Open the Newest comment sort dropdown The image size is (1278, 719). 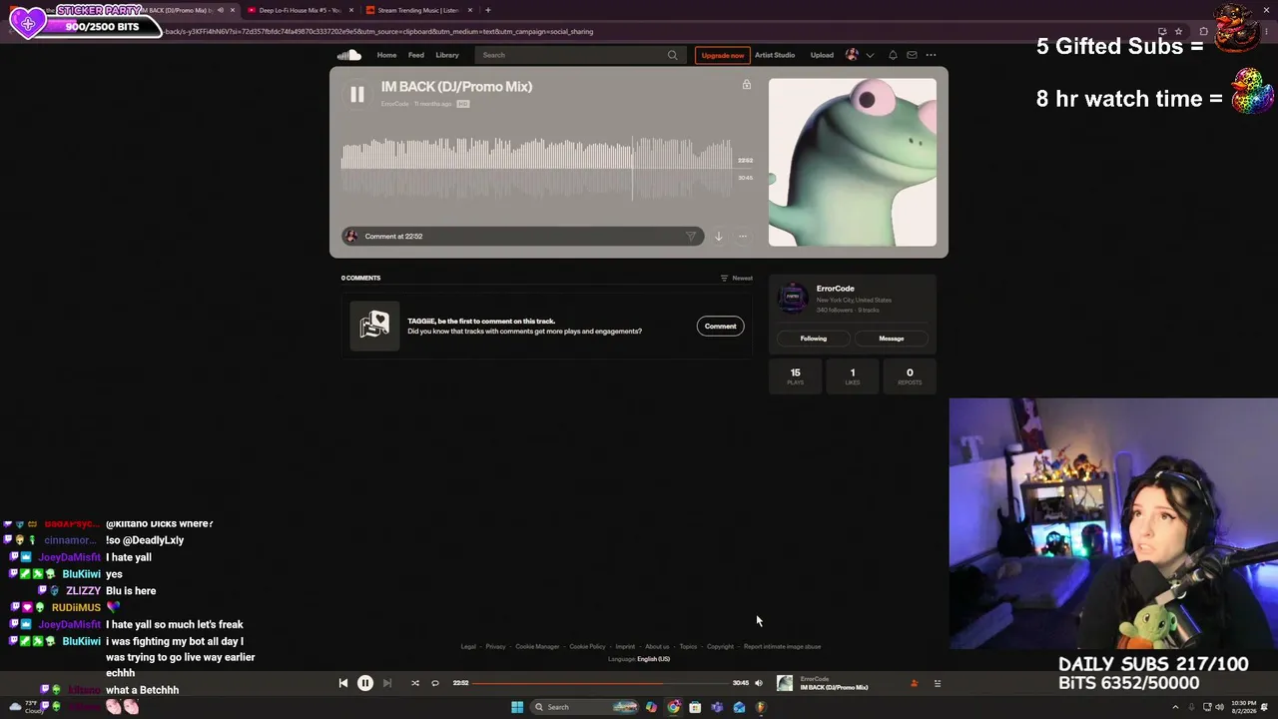(737, 278)
